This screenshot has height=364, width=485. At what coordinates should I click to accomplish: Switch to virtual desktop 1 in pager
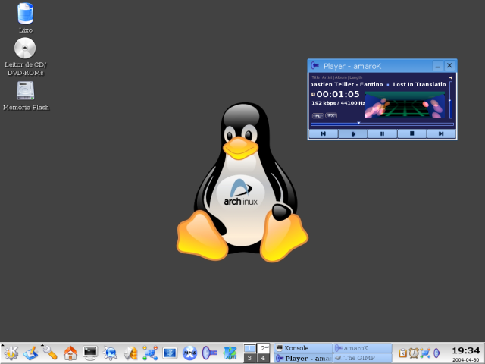pos(249,348)
